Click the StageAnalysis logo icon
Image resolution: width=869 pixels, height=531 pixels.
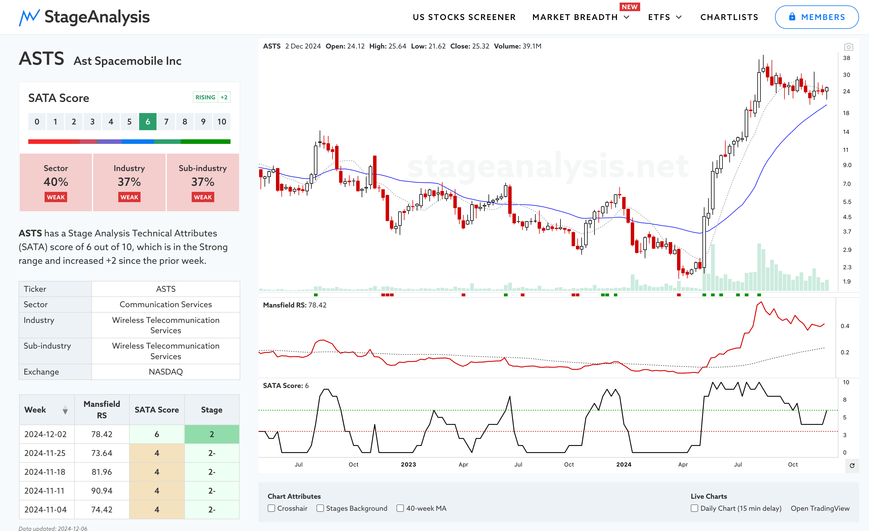point(29,17)
